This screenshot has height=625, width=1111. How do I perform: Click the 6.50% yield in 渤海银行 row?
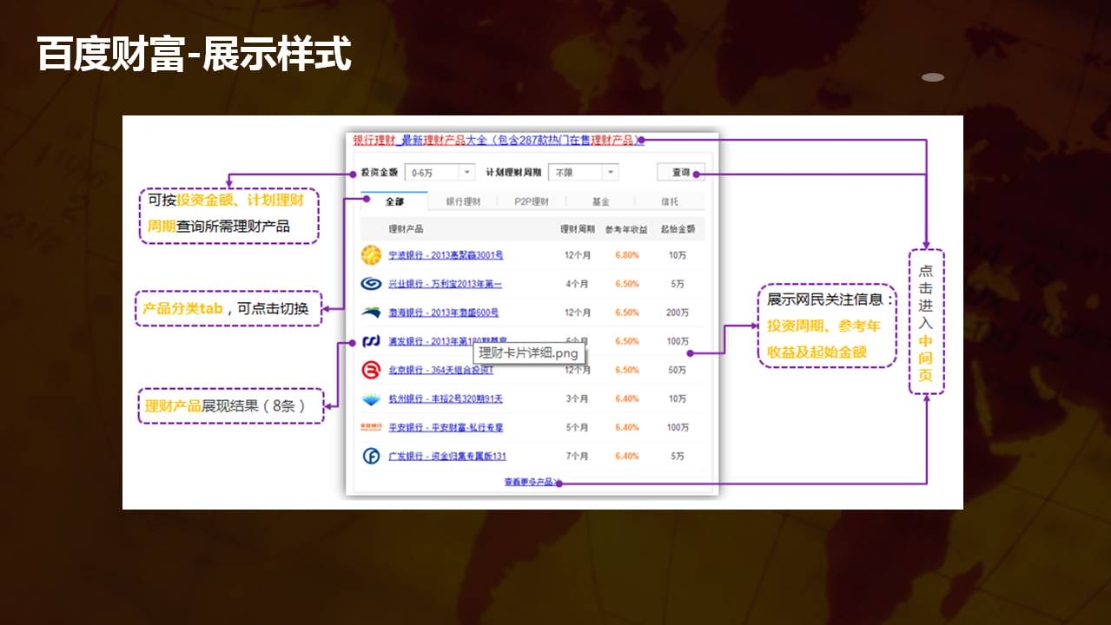627,312
